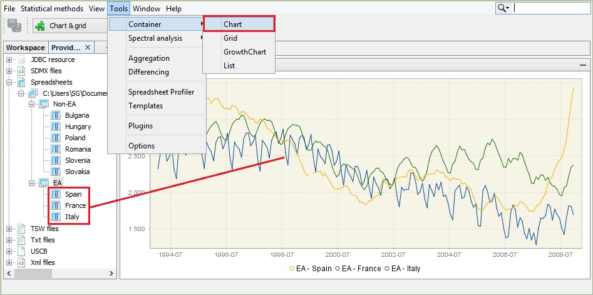Click the EA - Spain legend marker
The image size is (593, 295).
click(x=292, y=269)
